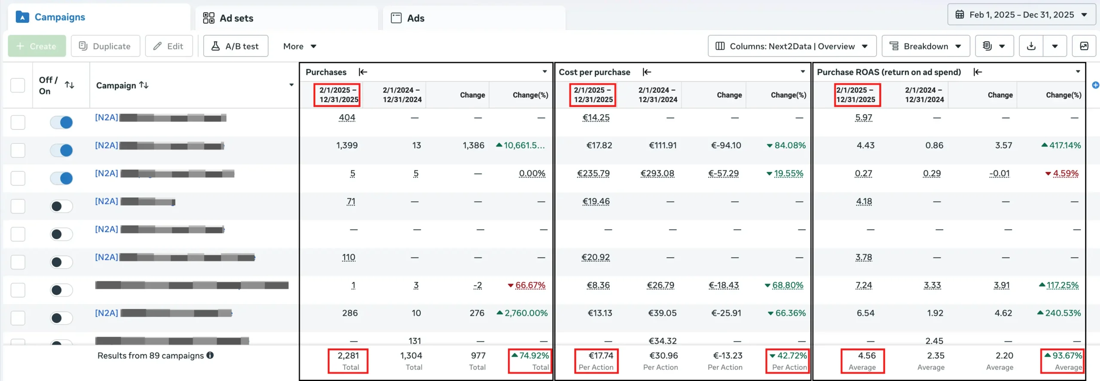Viewport: 1100px width, 381px height.
Task: Sort by the Off / On column
Action: 70,85
